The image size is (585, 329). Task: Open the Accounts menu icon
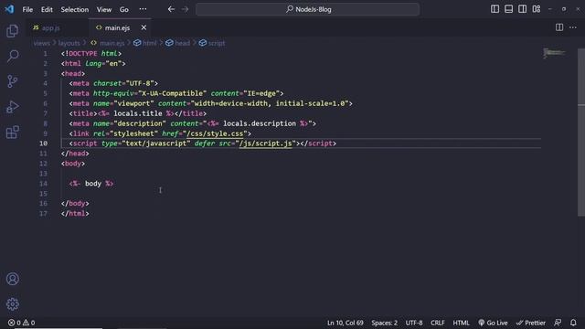pos(12,279)
